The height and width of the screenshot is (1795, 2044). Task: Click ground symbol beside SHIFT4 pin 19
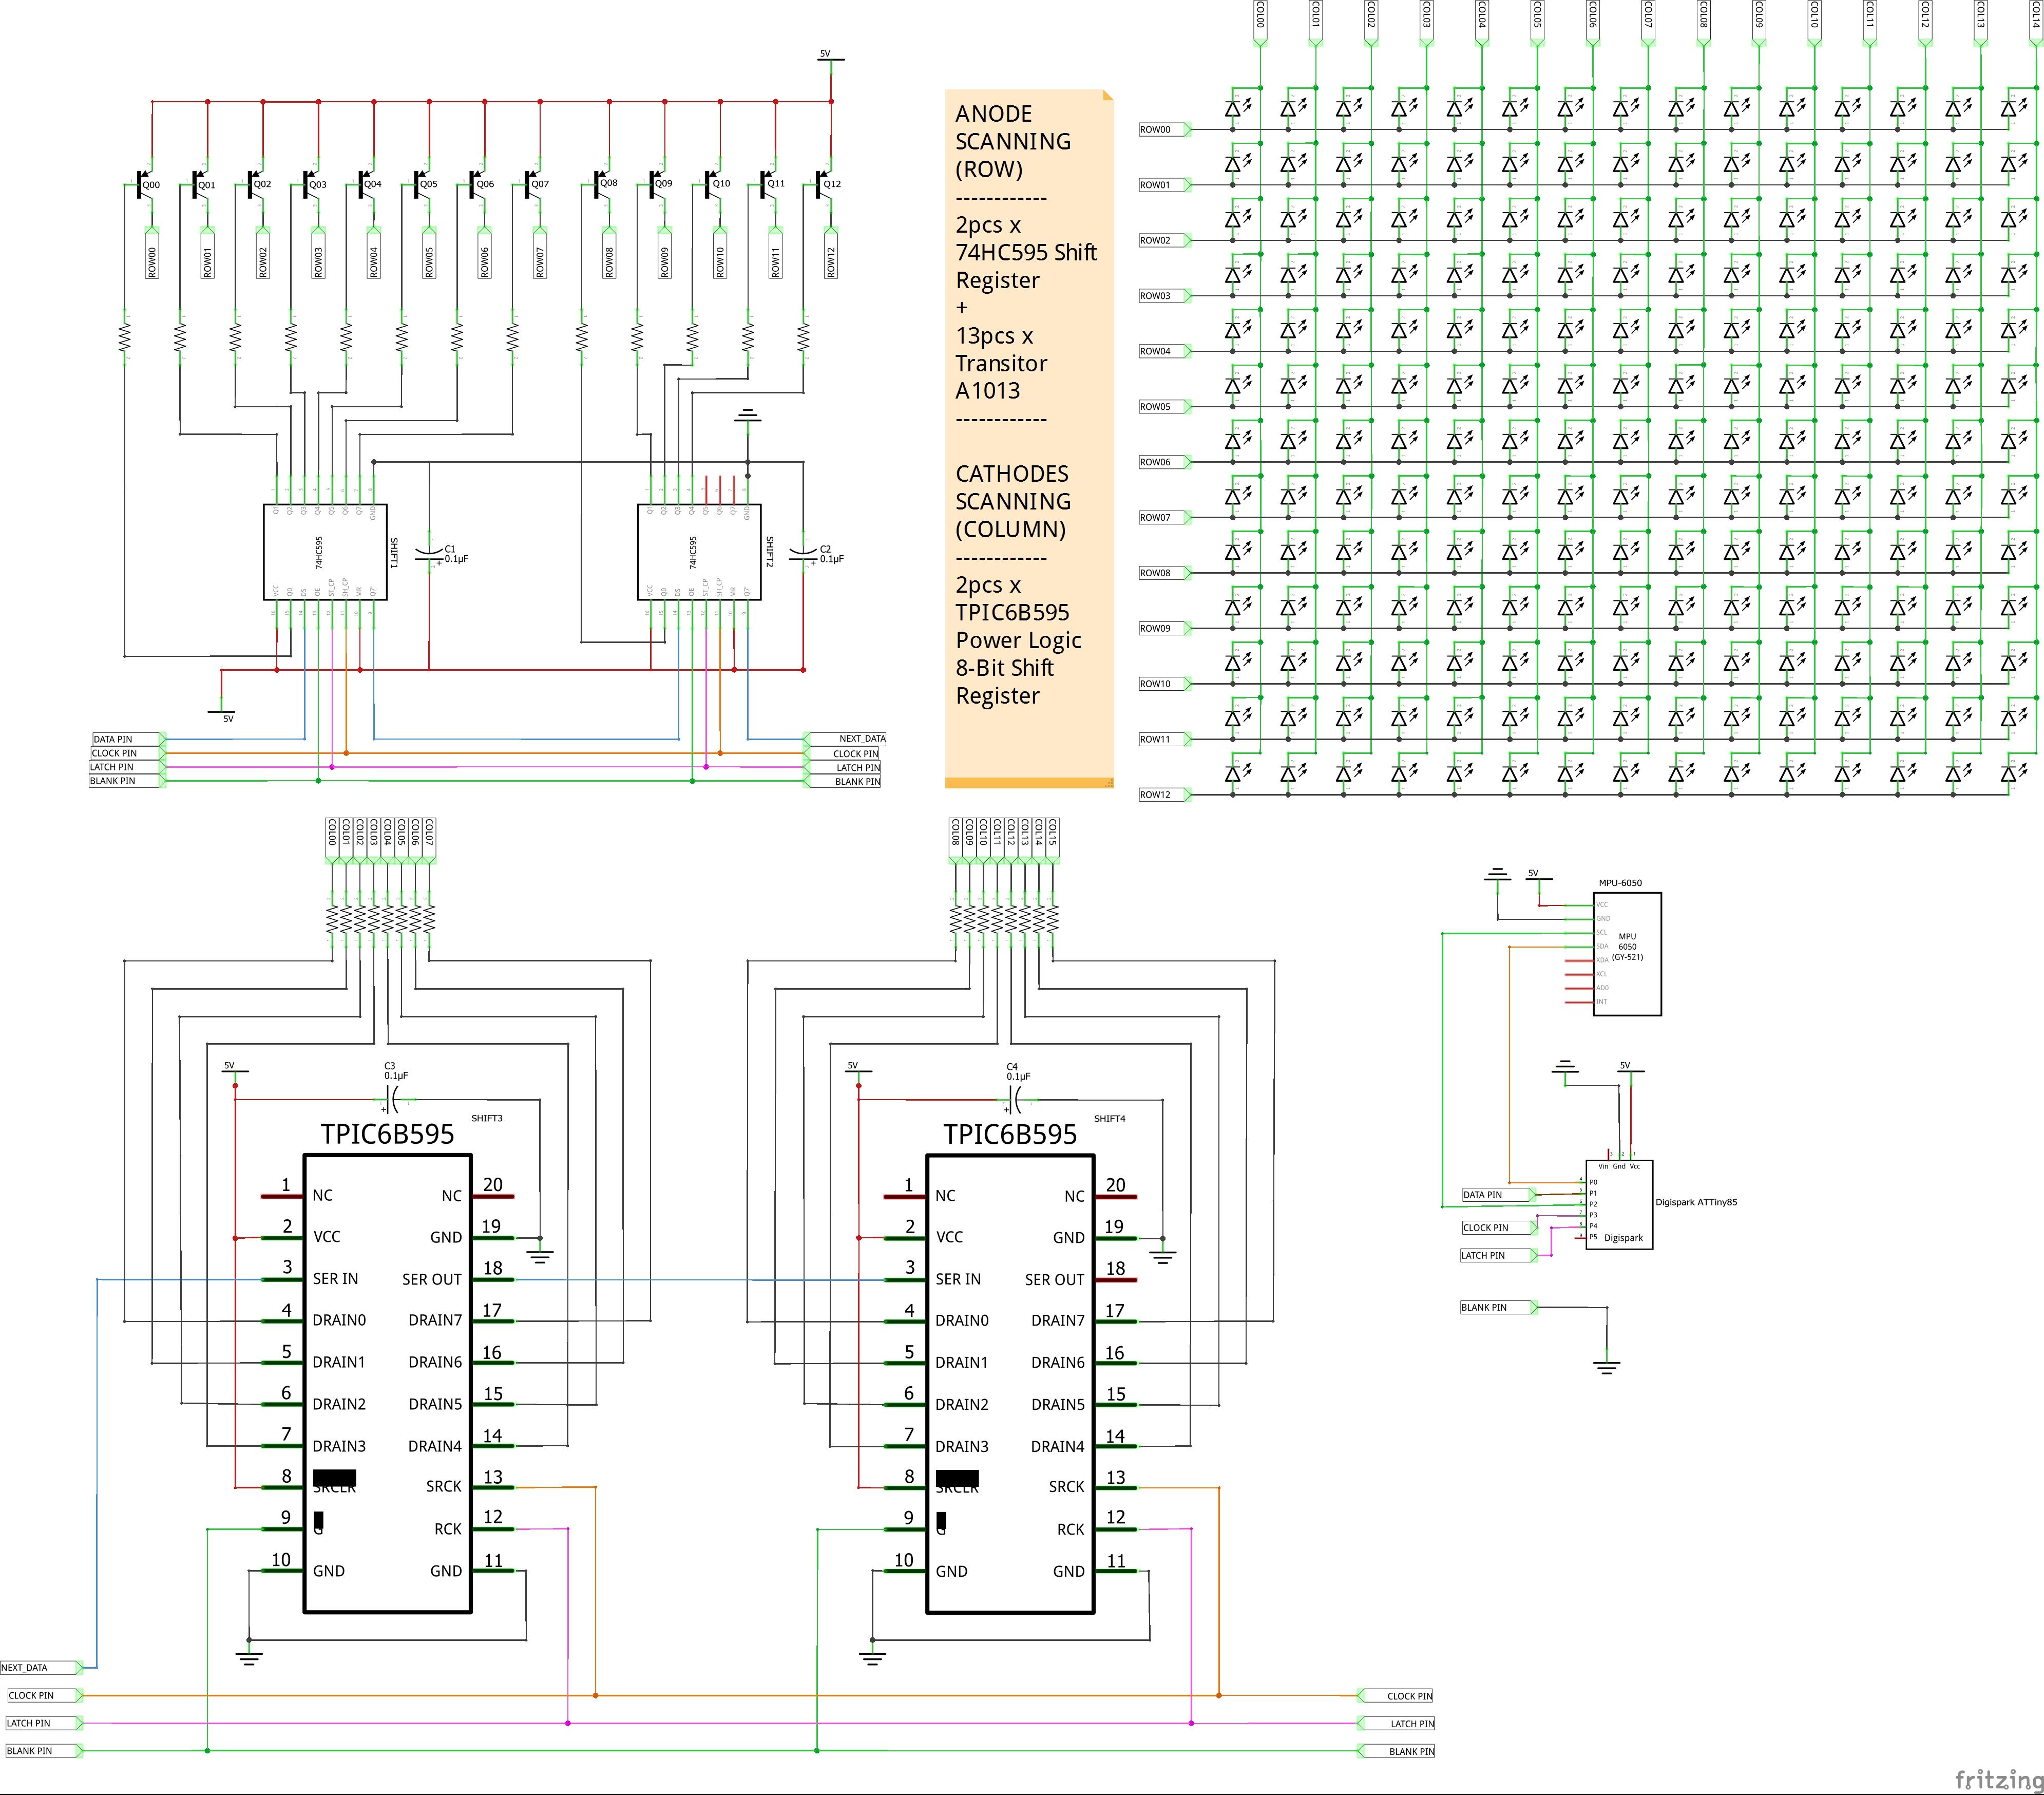click(x=1163, y=1258)
